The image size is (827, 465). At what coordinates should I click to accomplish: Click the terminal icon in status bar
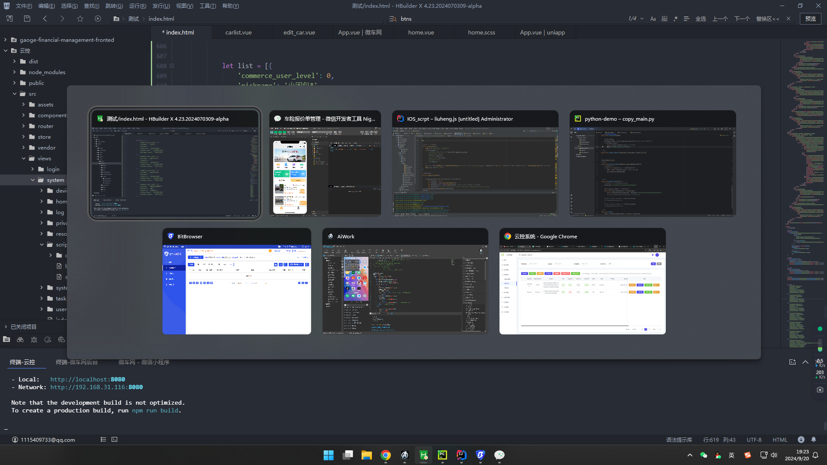pyautogui.click(x=114, y=440)
